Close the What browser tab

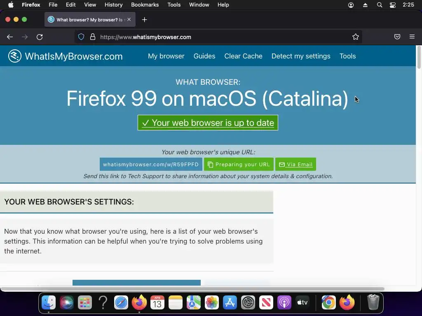click(x=129, y=19)
